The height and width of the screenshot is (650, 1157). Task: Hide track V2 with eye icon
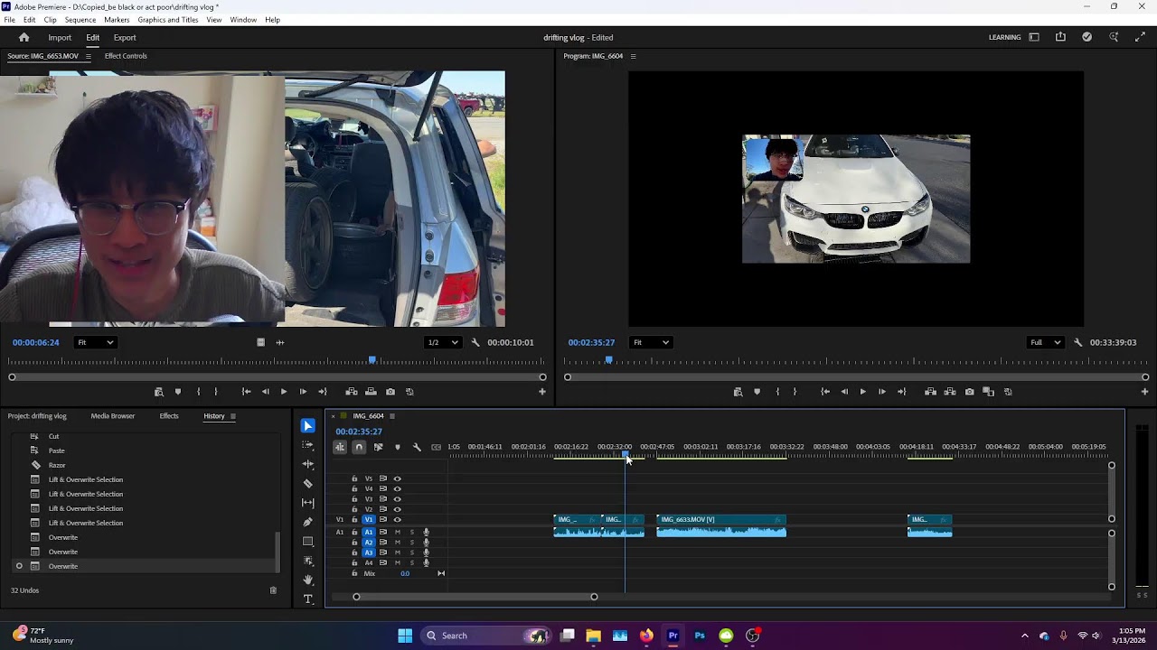pyautogui.click(x=397, y=509)
